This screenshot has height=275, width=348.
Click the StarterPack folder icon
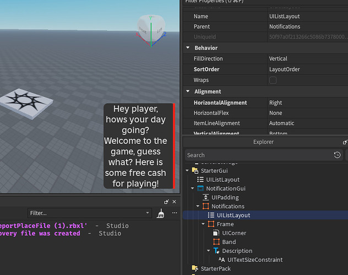point(195,268)
